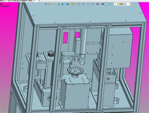Click the teal rotate view icon
The width and height of the screenshot is (149, 113).
pos(110,4)
